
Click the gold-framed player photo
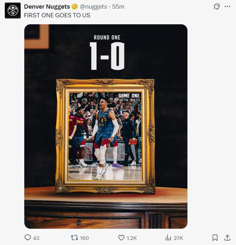105,136
